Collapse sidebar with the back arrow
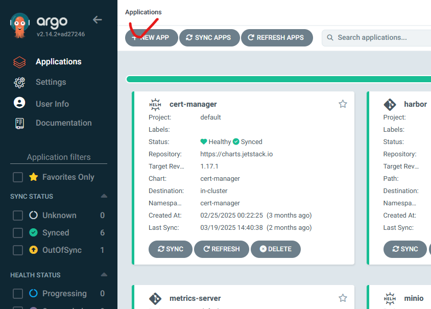This screenshot has height=309, width=431. (98, 20)
